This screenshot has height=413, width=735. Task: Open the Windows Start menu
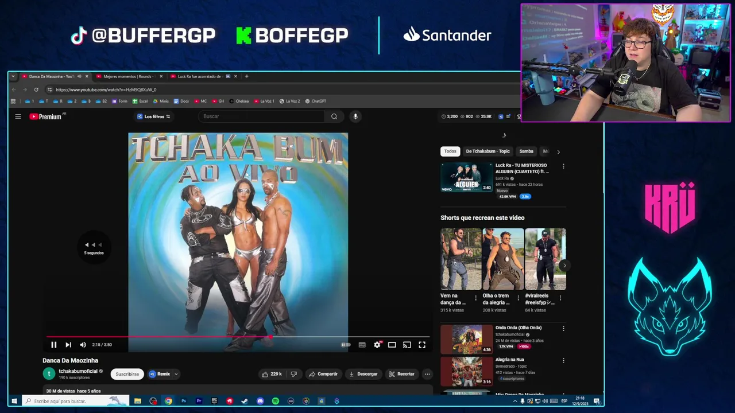[x=14, y=401]
